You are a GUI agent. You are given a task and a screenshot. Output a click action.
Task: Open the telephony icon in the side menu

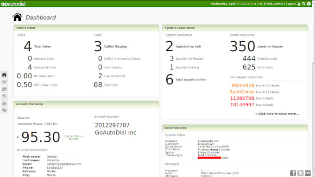(4, 82)
